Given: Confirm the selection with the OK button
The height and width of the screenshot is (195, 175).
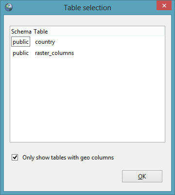Looking at the screenshot, I should pyautogui.click(x=142, y=176).
